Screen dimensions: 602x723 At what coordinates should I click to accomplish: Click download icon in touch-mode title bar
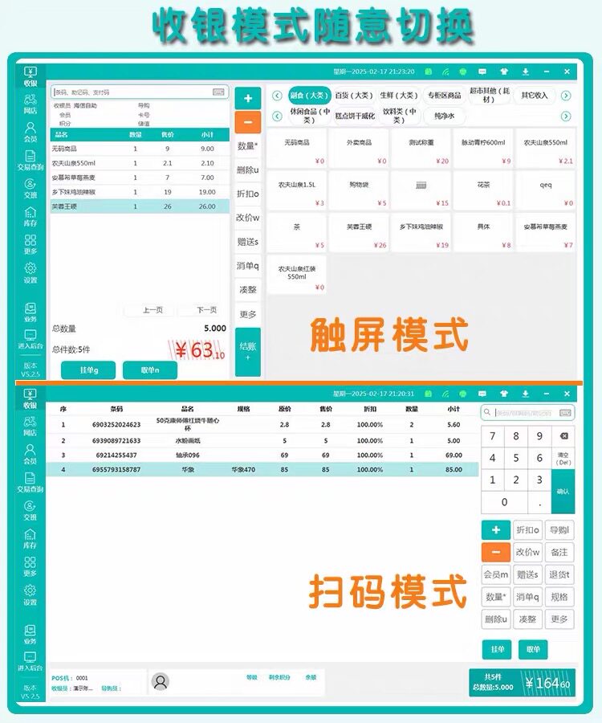pyautogui.click(x=526, y=71)
